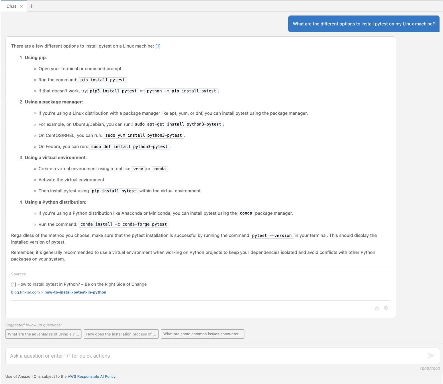443x384 pixels.
Task: Click the sudo apt-get install snippet
Action: pos(178,124)
